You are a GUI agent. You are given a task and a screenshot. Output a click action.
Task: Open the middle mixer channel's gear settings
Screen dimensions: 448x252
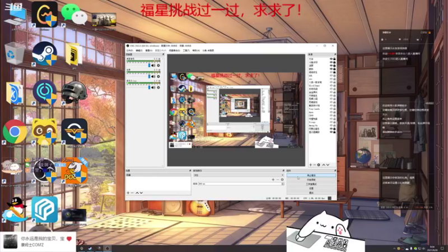click(158, 77)
